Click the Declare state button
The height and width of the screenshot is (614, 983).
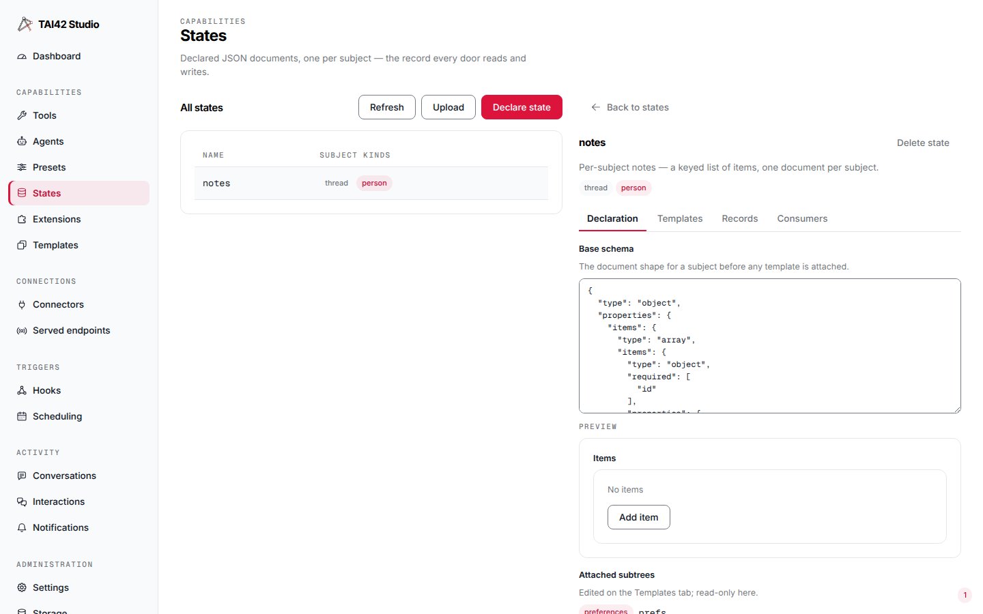pyautogui.click(x=522, y=107)
